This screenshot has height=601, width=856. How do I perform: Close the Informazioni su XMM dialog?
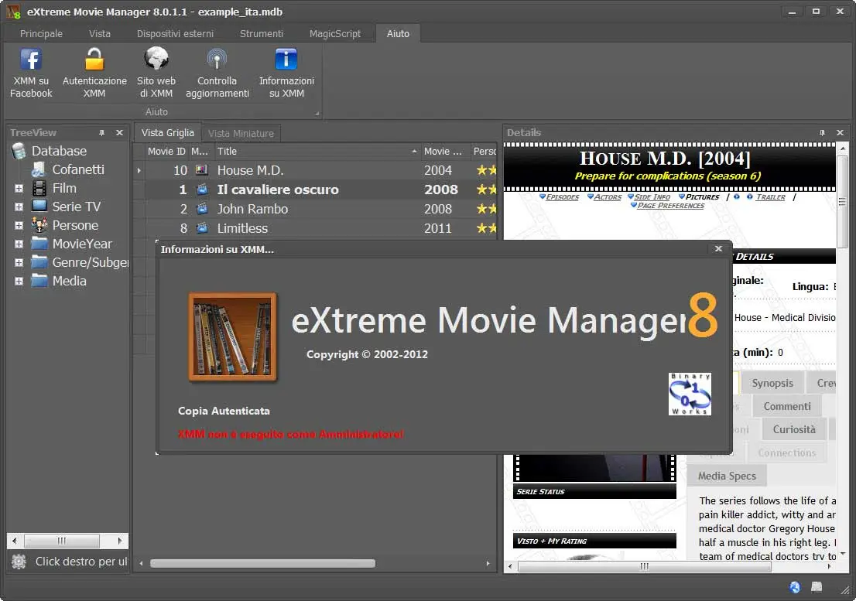tap(718, 249)
